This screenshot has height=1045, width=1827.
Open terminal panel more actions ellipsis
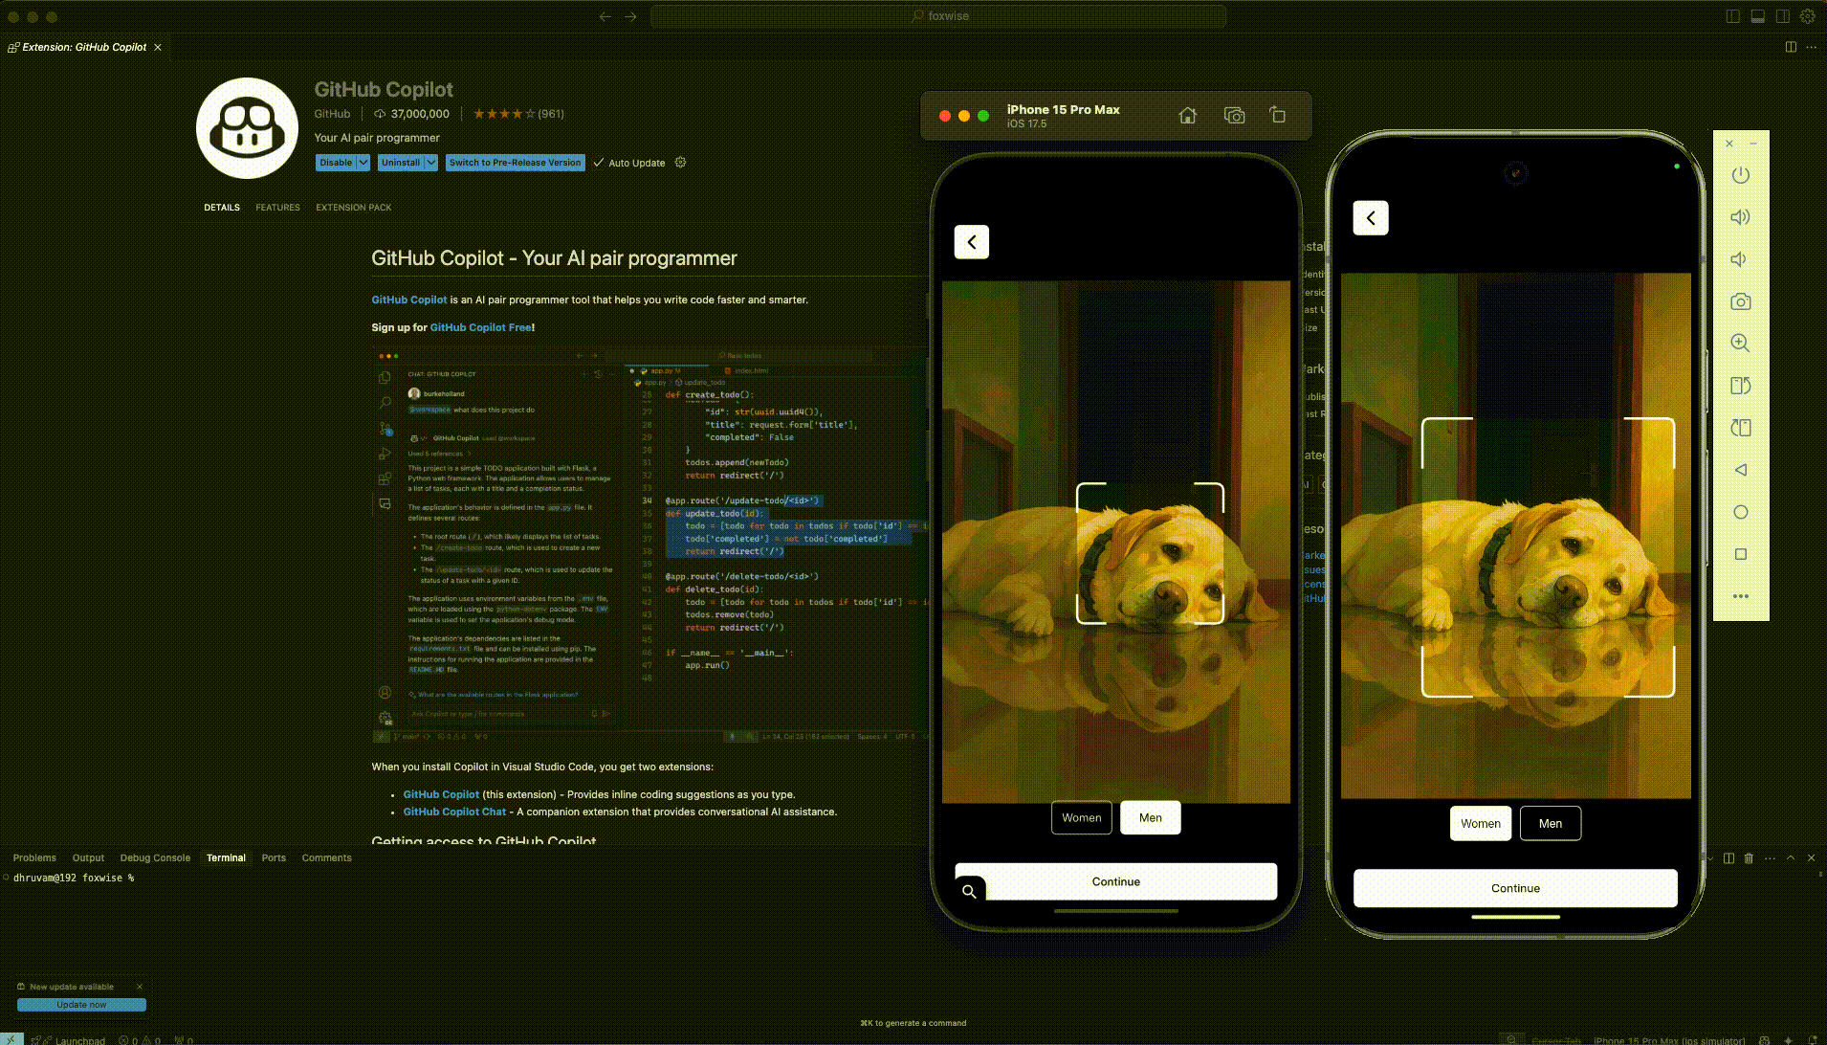tap(1770, 858)
